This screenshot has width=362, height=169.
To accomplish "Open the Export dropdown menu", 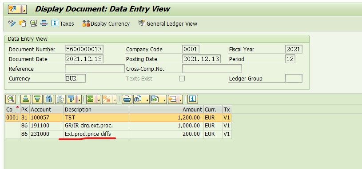I will tap(159, 99).
